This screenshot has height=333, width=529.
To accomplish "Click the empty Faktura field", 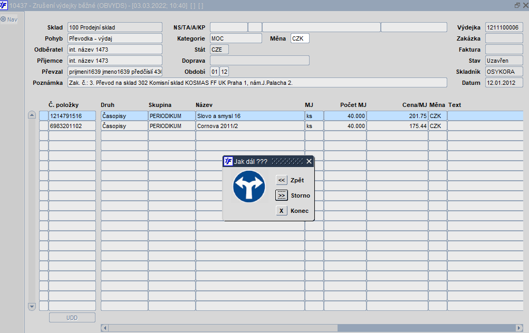I will [504, 50].
